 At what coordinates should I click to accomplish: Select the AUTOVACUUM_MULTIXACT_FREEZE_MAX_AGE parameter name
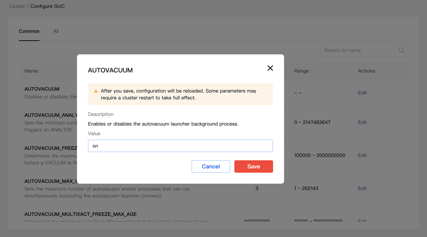pos(80,214)
